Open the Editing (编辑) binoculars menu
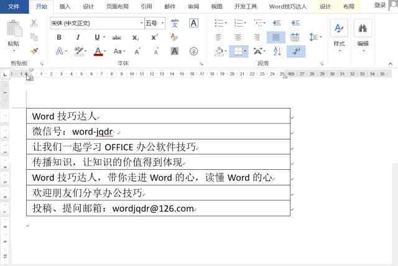The image size is (398, 266). (x=363, y=35)
